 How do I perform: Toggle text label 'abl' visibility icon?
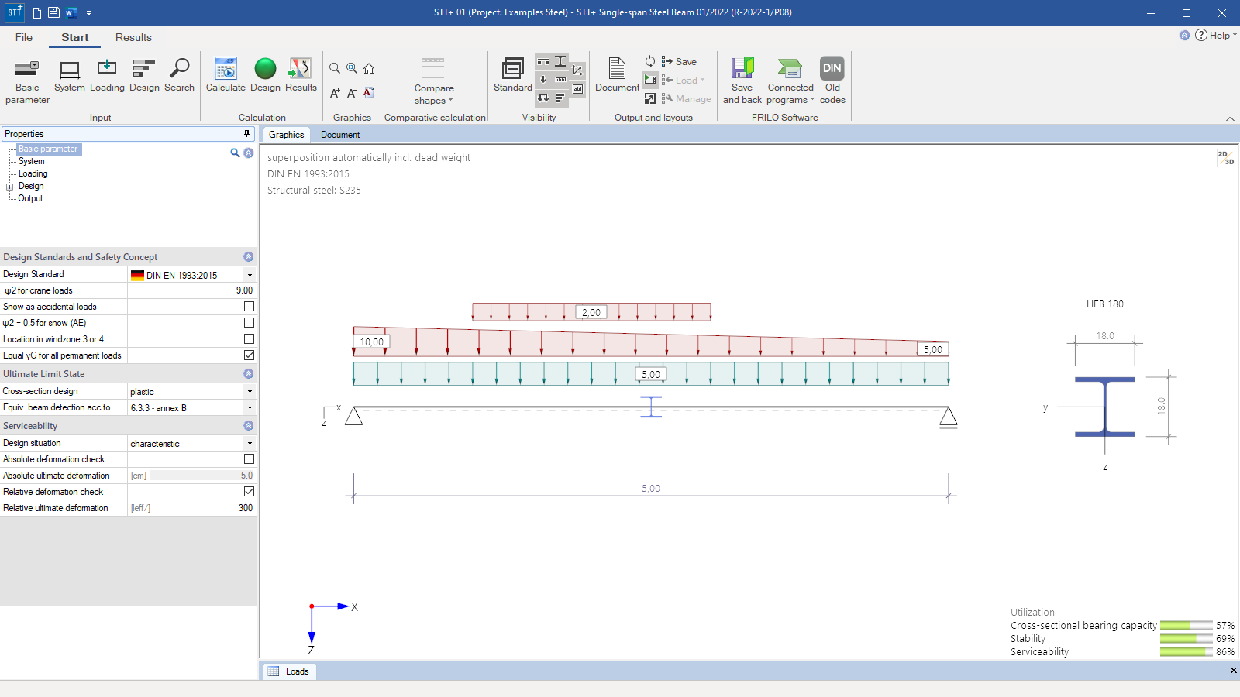coord(577,89)
